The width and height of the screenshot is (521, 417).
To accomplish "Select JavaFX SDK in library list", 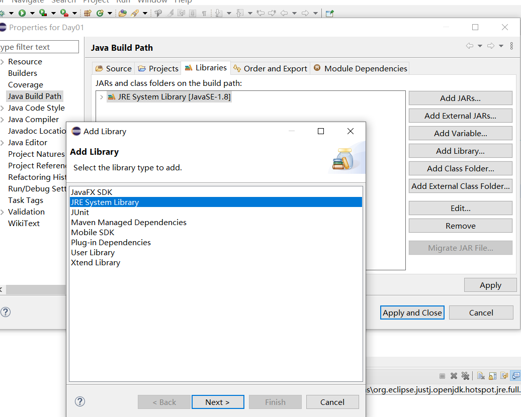I will click(216, 192).
